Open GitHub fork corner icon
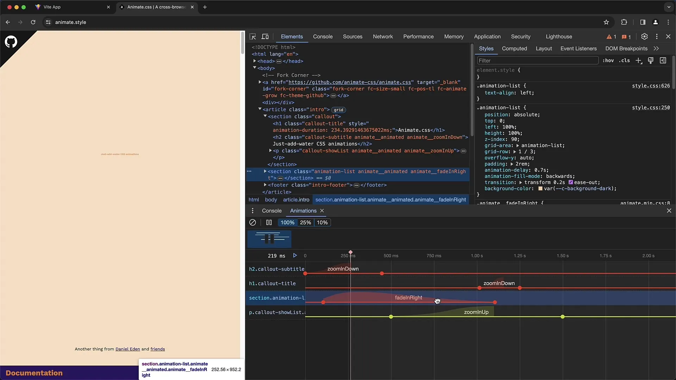 pyautogui.click(x=11, y=42)
